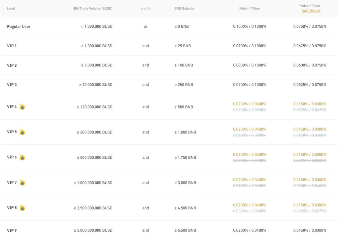338x238 pixels.
Task: Click the 30d Trade Volume (BUSD) header
Action: pos(93,8)
